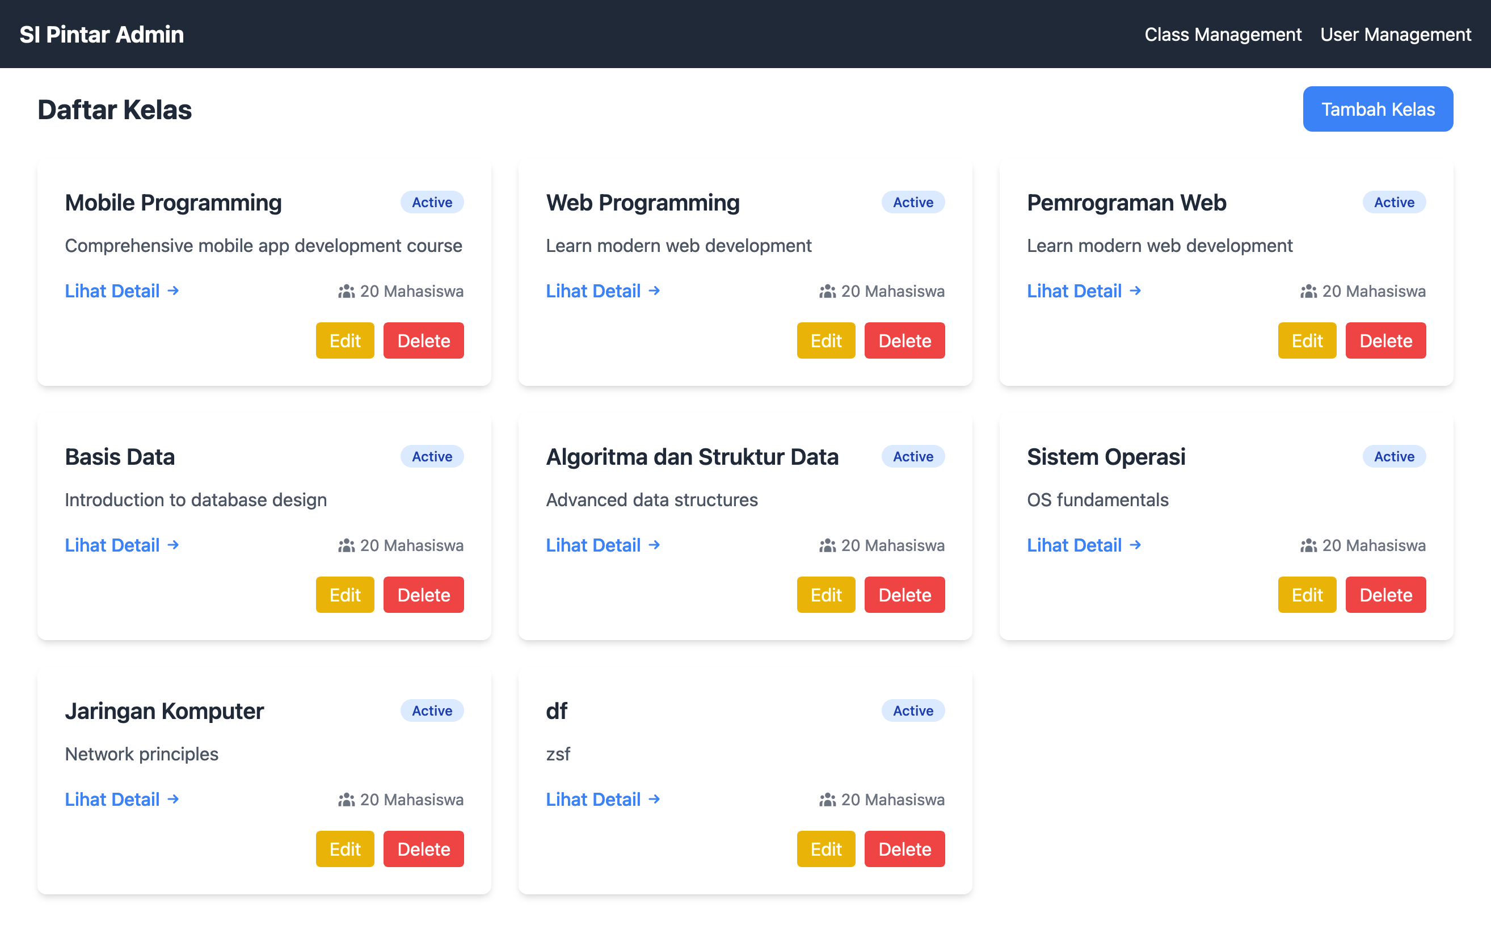Click the Active badge on Basis Data
Viewport: 1491px width, 942px height.
[x=432, y=456]
